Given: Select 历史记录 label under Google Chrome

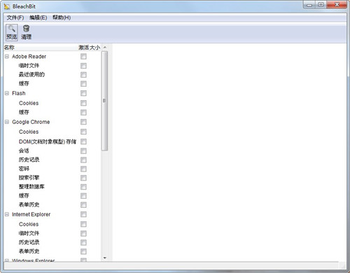Looking at the screenshot, I should tap(29, 160).
